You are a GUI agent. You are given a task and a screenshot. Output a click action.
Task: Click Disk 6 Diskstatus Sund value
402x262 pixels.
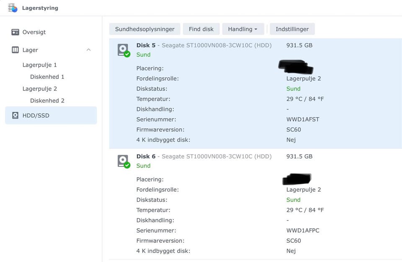click(293, 200)
